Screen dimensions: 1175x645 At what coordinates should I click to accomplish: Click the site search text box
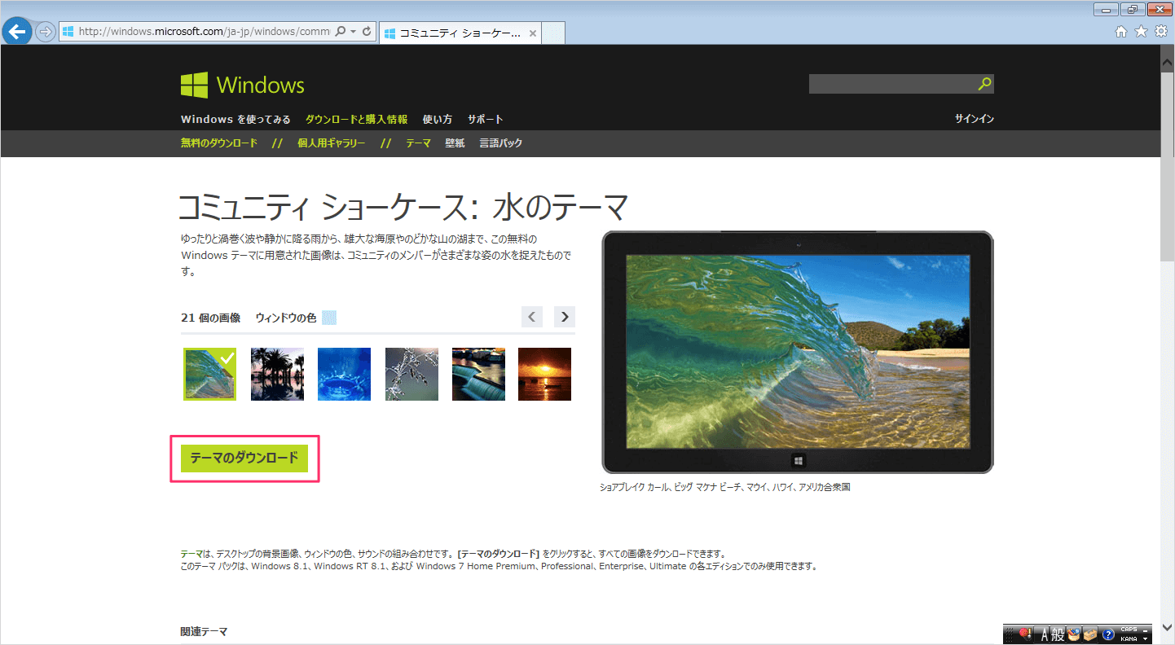pos(893,84)
